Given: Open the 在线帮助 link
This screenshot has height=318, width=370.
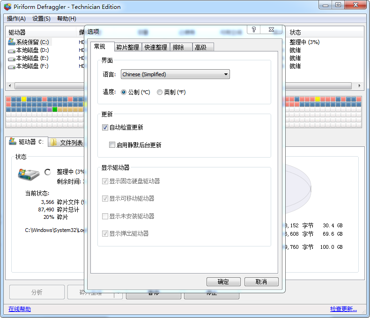Looking at the screenshot, I should tap(20, 309).
